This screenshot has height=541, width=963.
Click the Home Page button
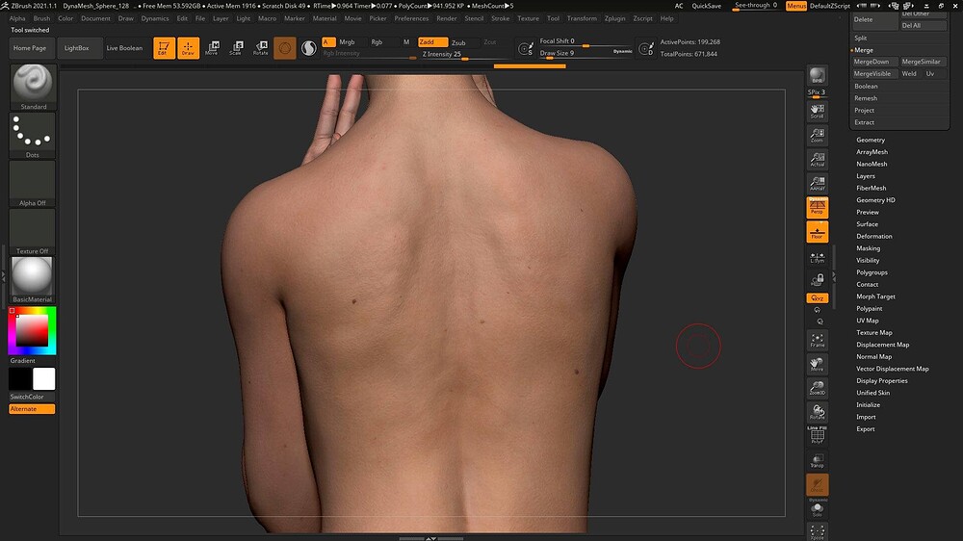(30, 48)
